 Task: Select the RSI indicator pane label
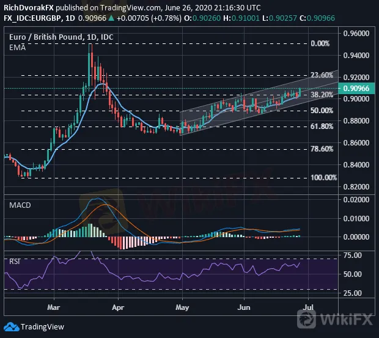[x=15, y=260]
